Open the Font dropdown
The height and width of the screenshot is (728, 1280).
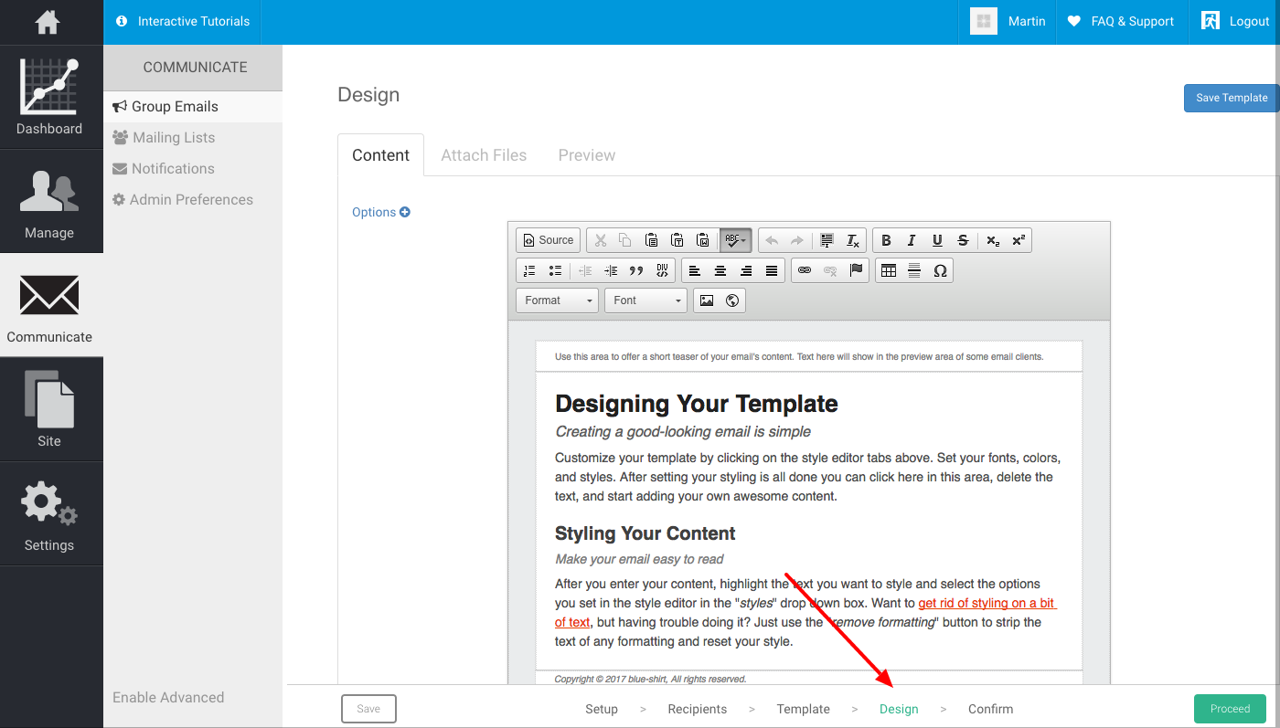coord(645,301)
